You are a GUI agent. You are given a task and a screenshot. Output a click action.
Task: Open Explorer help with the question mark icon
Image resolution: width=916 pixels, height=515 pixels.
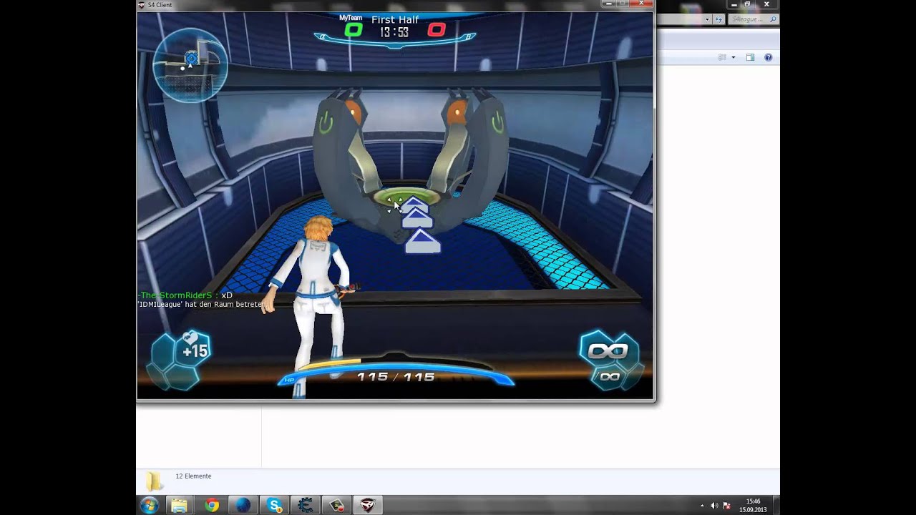(x=768, y=57)
